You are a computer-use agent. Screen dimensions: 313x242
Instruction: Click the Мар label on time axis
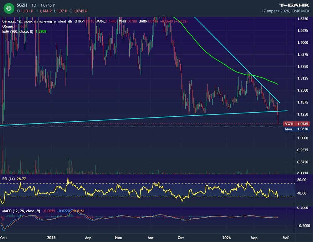pyautogui.click(x=254, y=238)
